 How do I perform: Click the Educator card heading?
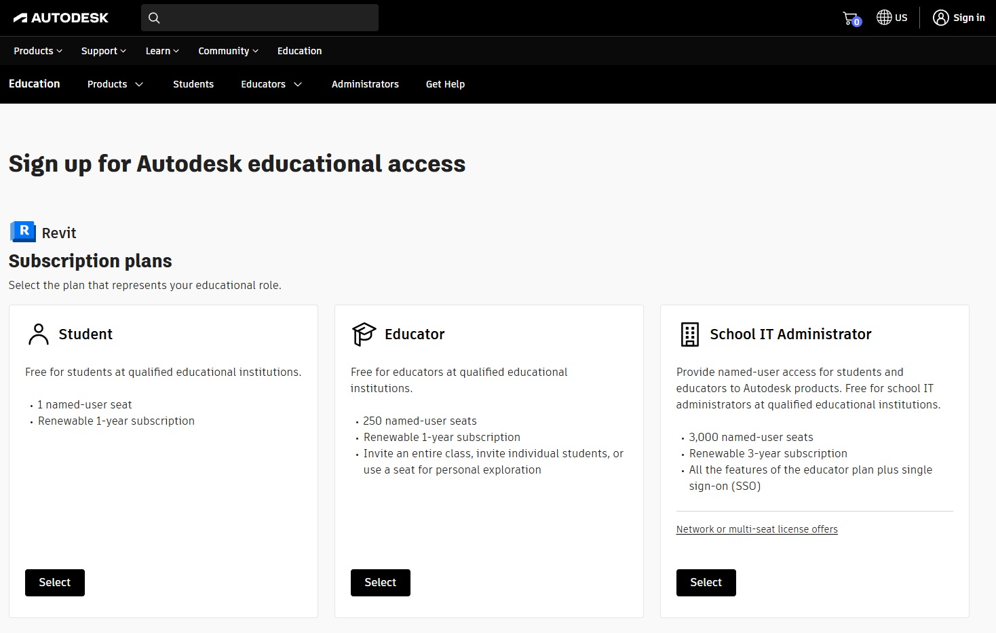point(415,334)
